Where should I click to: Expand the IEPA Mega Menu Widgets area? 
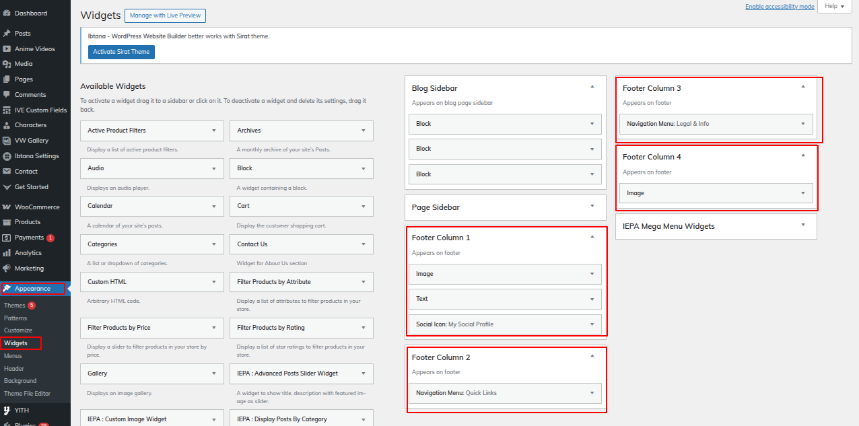802,225
